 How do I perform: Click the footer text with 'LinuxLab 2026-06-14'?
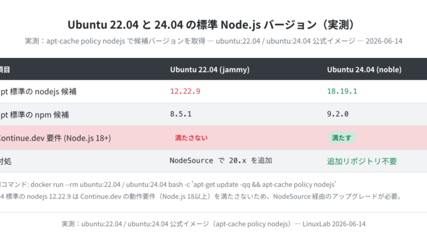click(x=213, y=224)
